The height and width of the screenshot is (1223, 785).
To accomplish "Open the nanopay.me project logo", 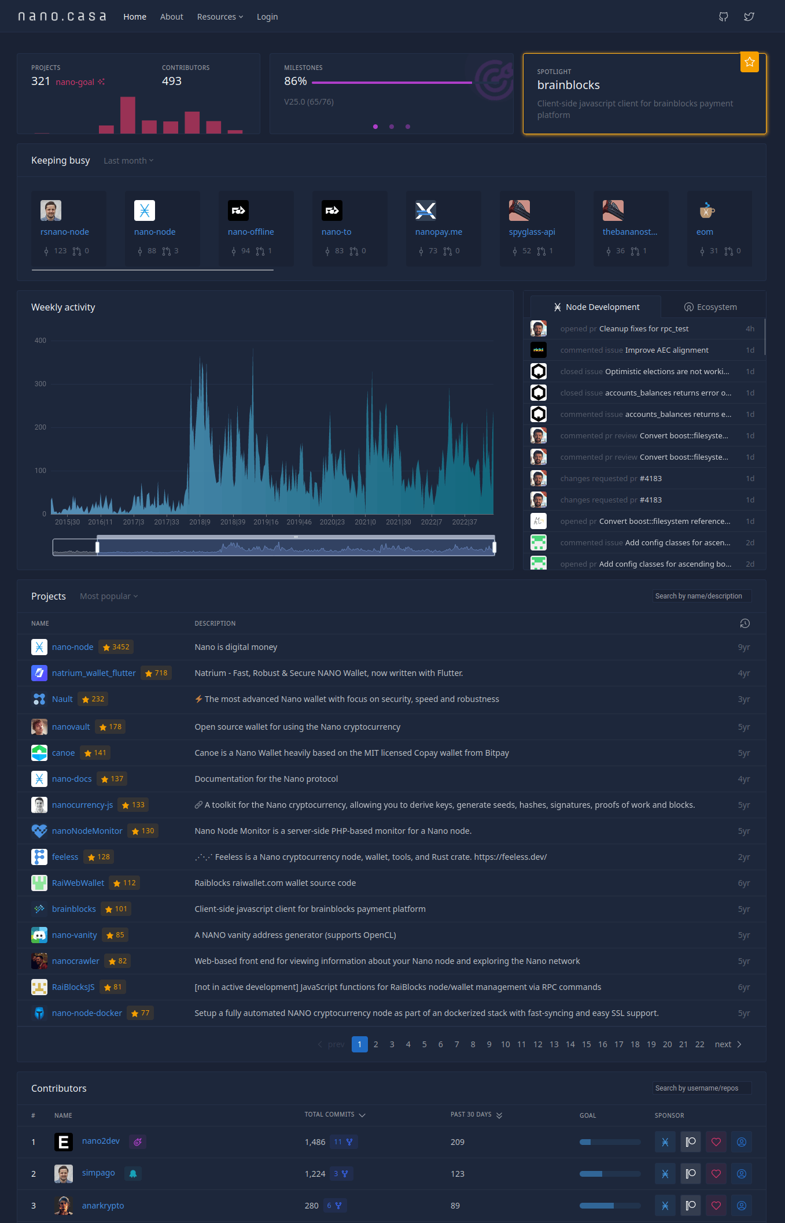I will coord(426,210).
